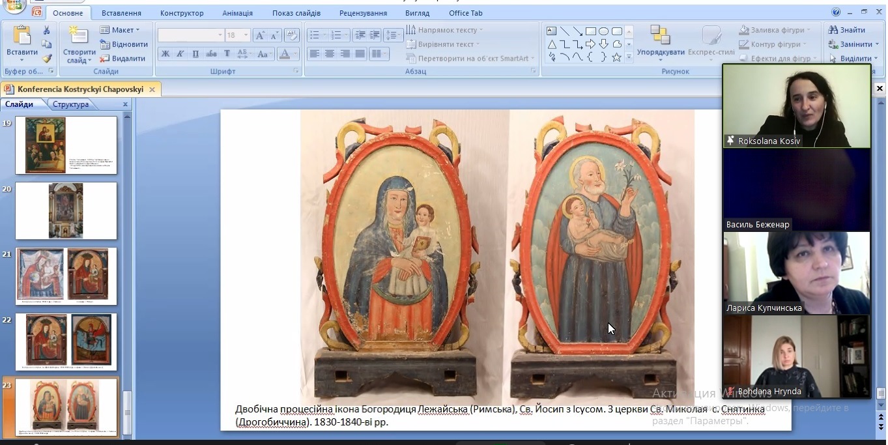Close the slides thumbnail pane
Viewport: 888px width, 445px height.
[126, 104]
